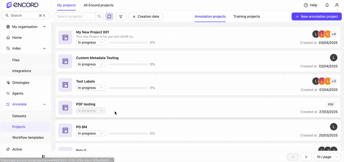
Task: Click search magnifier in projects search
Action: pos(99,16)
